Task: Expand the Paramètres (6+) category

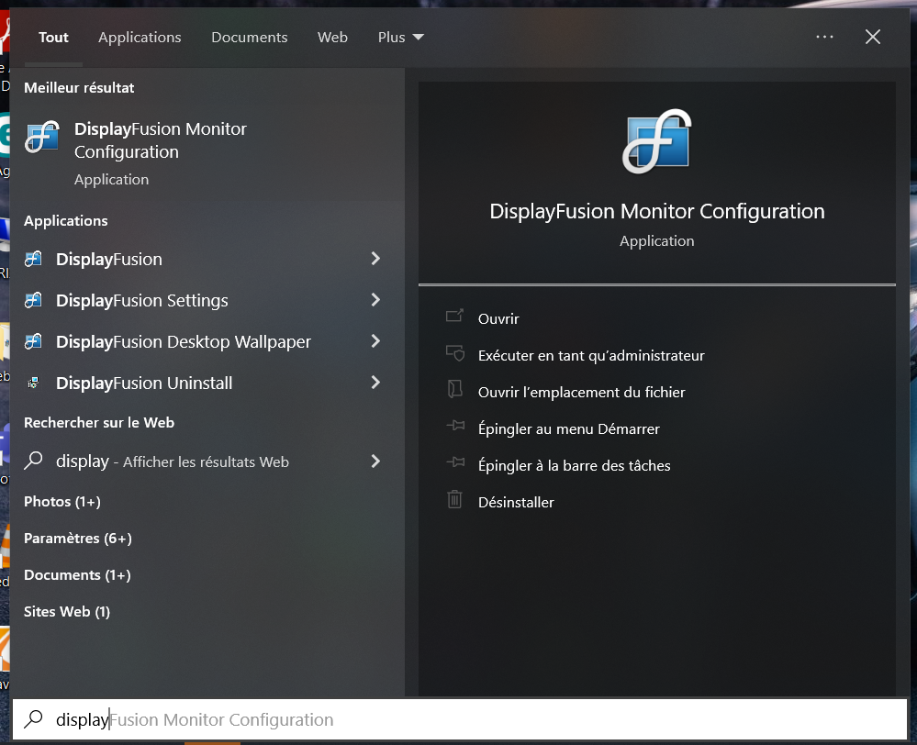Action: click(78, 539)
